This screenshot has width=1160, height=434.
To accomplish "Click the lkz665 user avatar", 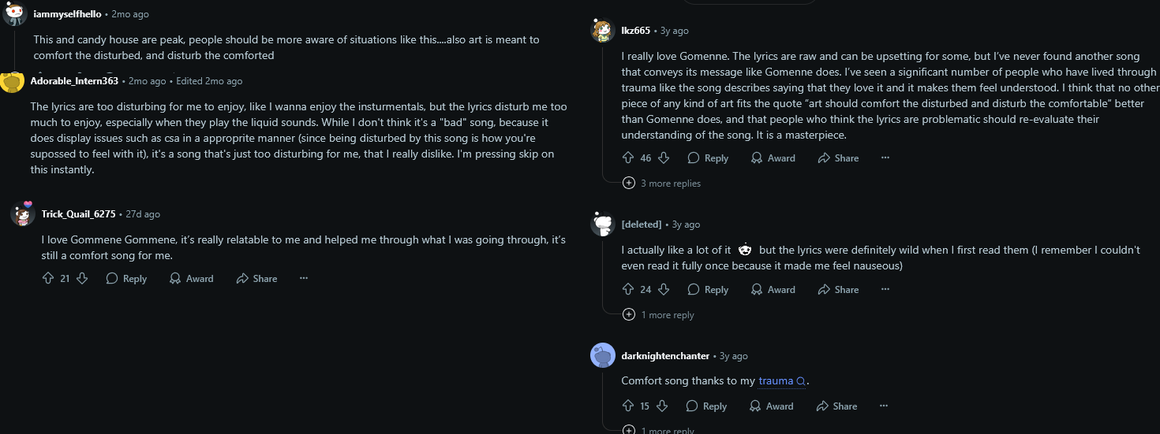I will (603, 31).
